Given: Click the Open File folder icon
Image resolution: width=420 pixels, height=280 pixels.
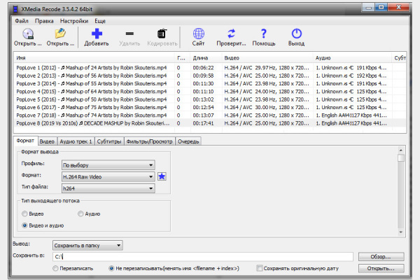Looking at the screenshot, I should (60, 34).
